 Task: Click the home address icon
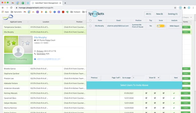[x=35, y=40]
